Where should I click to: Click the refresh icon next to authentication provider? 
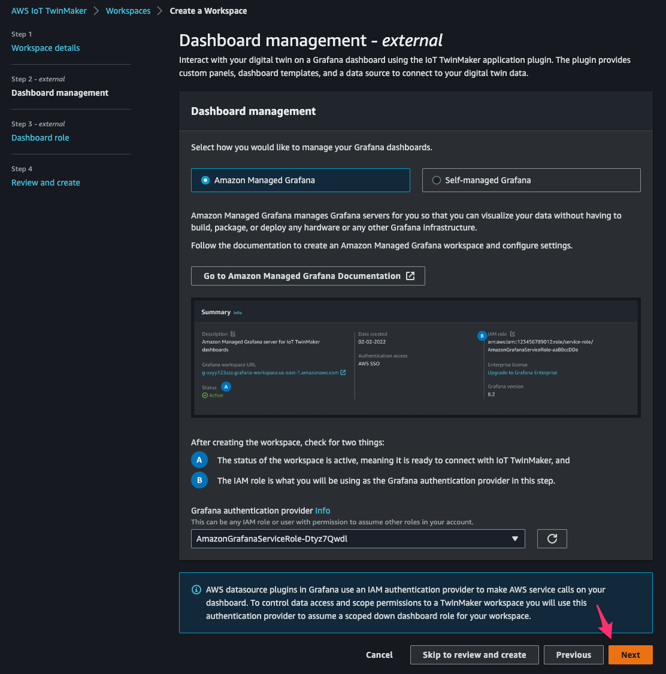pyautogui.click(x=552, y=539)
